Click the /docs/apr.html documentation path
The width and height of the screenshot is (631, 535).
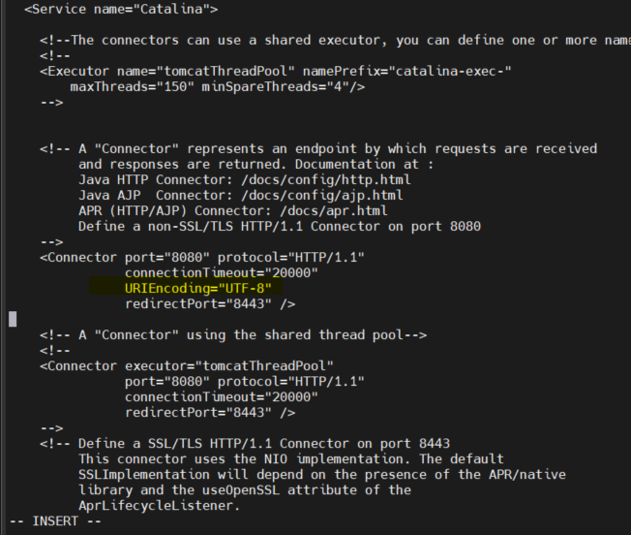point(333,211)
